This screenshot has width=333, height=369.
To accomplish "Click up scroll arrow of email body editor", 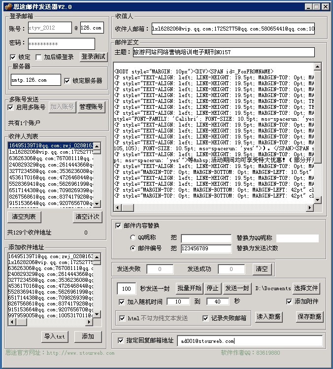I will 318,67.
